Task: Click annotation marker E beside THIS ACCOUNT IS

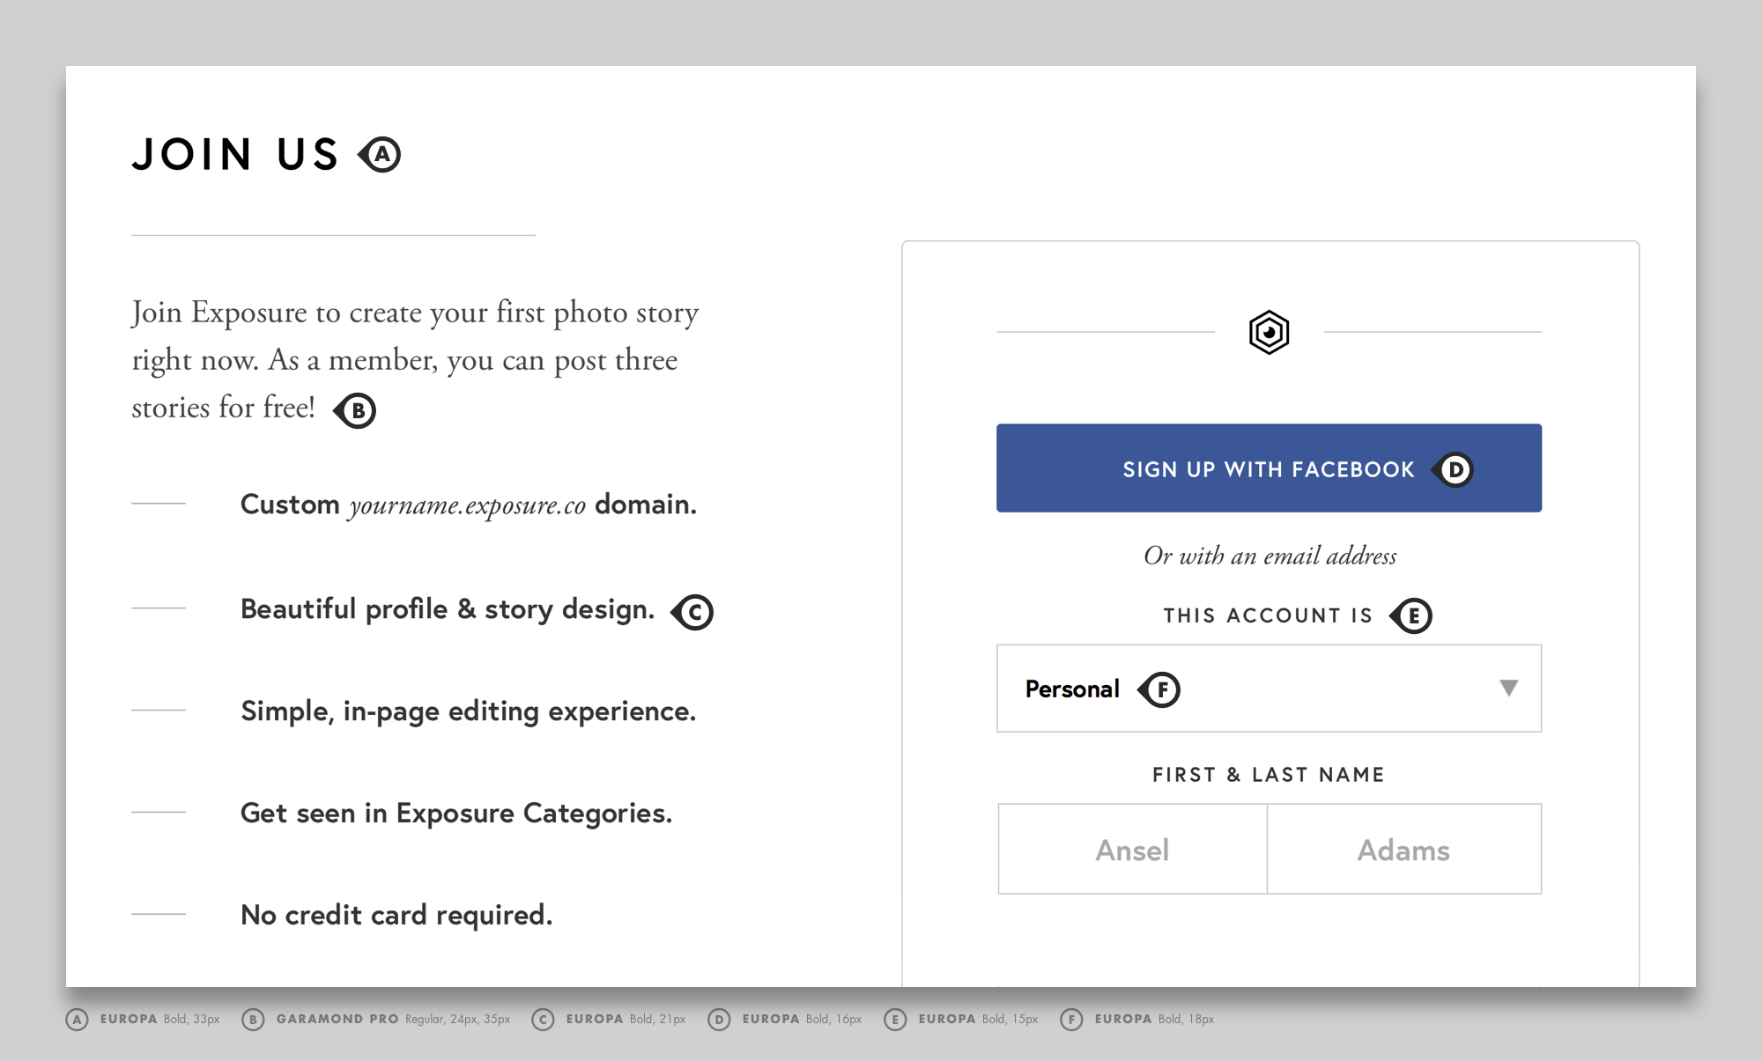Action: (x=1413, y=615)
